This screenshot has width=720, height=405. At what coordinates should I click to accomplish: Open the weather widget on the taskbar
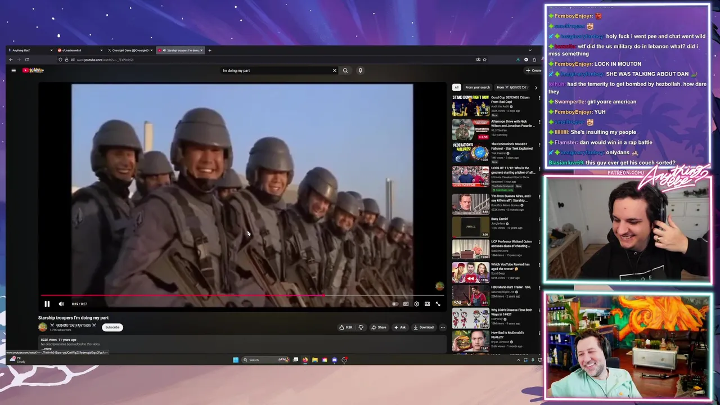coord(17,360)
